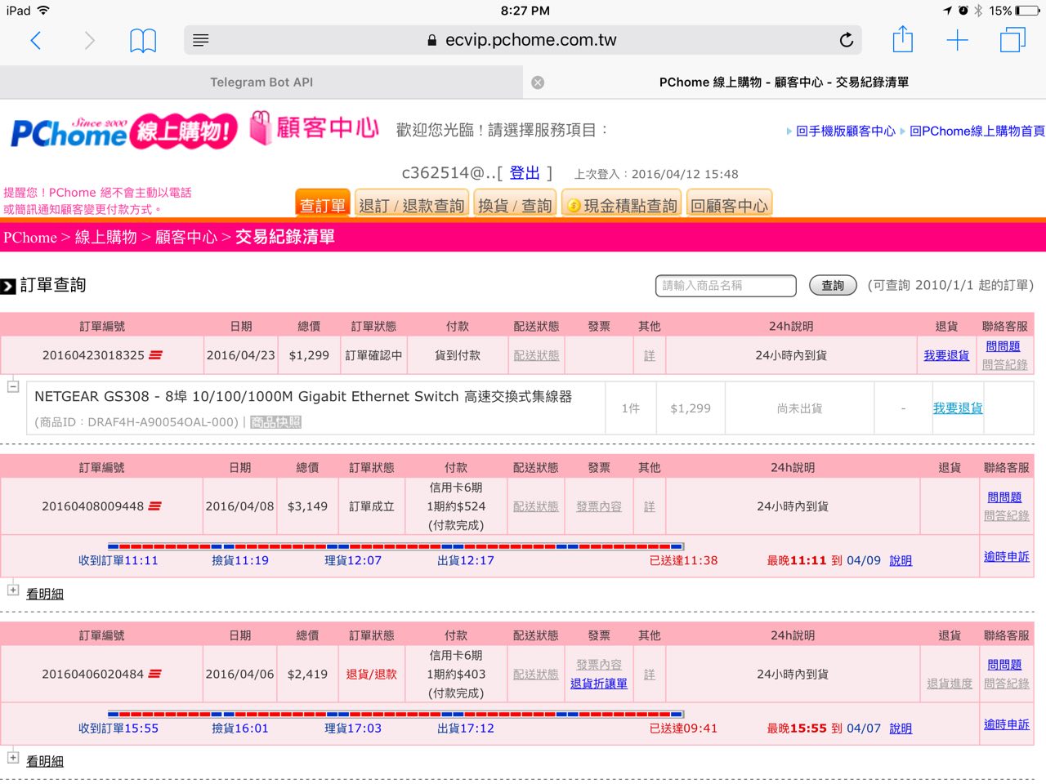Go to 回PChome線上購物首頁 link
The height and width of the screenshot is (784, 1046).
click(x=977, y=131)
